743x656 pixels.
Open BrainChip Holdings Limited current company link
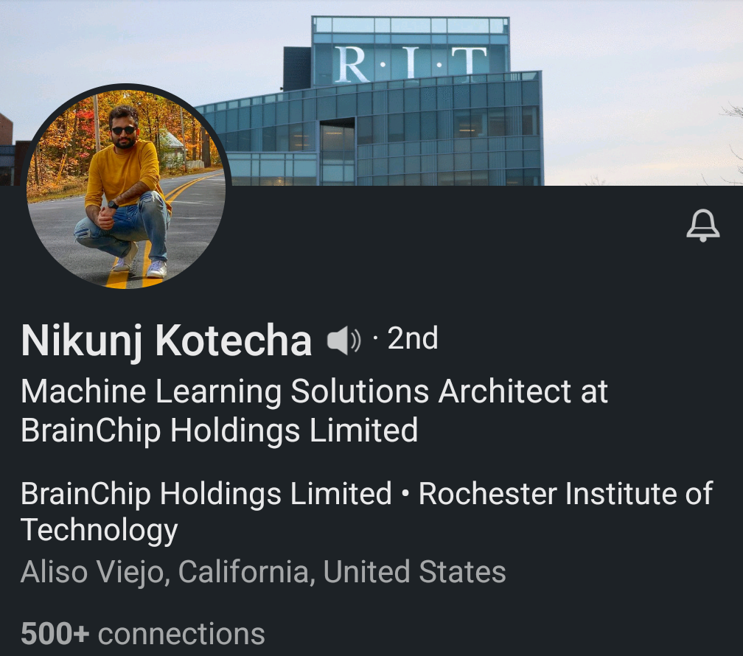tap(206, 493)
